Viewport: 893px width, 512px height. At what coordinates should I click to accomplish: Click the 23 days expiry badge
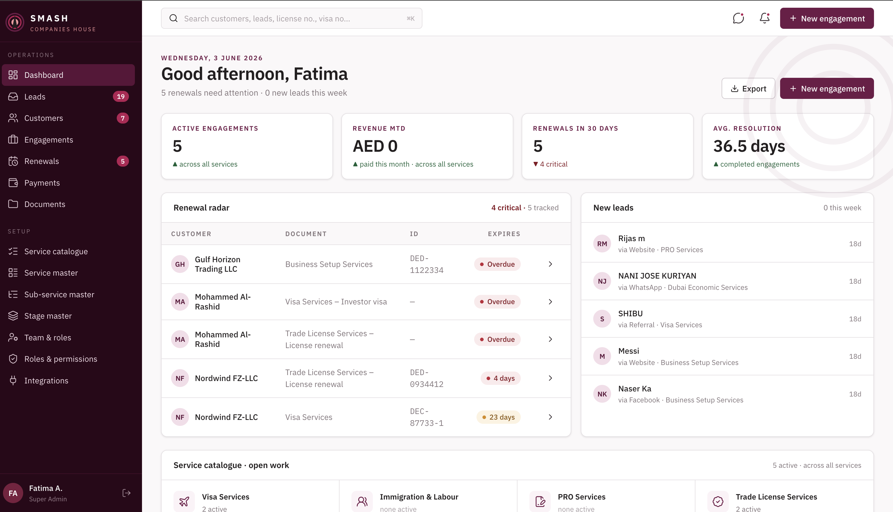pyautogui.click(x=498, y=417)
